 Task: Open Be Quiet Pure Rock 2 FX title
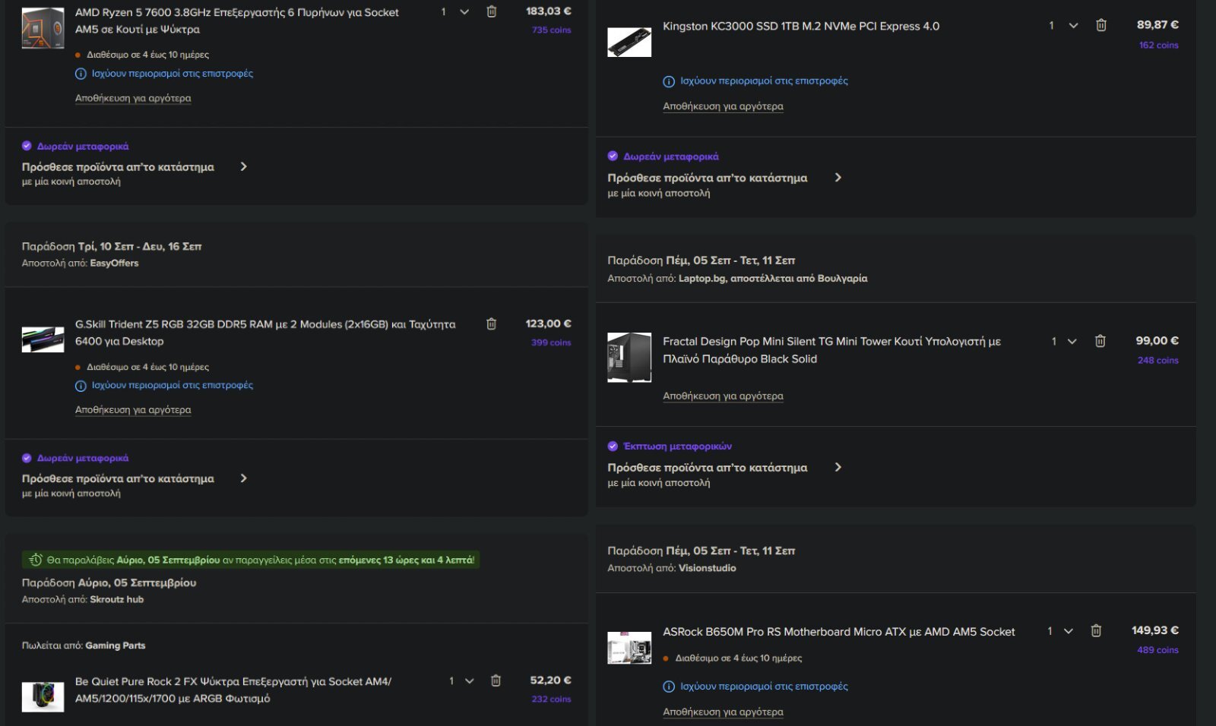233,690
